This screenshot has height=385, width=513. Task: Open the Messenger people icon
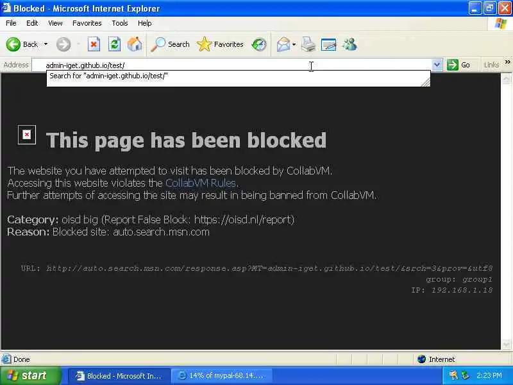click(349, 44)
